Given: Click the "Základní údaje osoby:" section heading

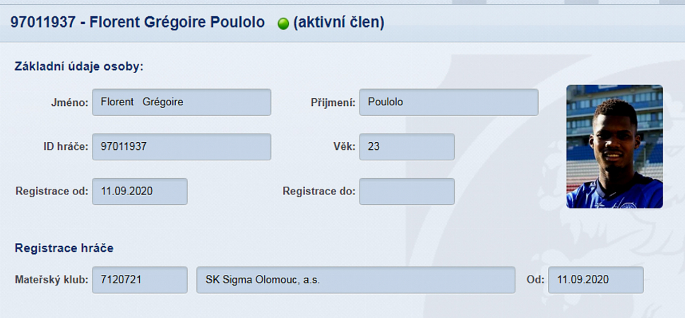Looking at the screenshot, I should point(79,66).
